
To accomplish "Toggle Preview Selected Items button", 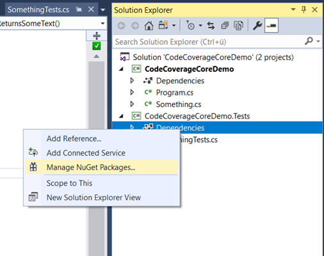I will click(x=271, y=26).
